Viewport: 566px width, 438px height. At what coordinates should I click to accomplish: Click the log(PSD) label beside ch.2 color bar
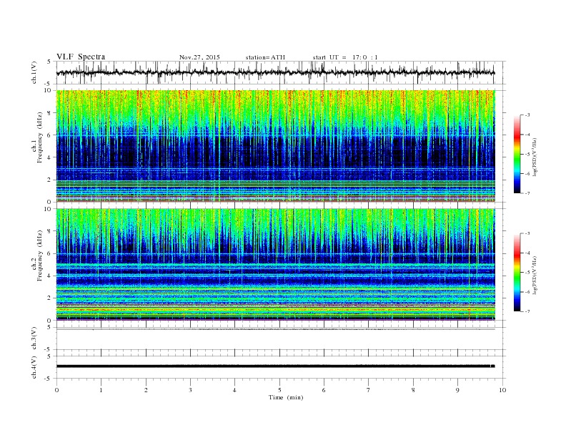coord(535,275)
